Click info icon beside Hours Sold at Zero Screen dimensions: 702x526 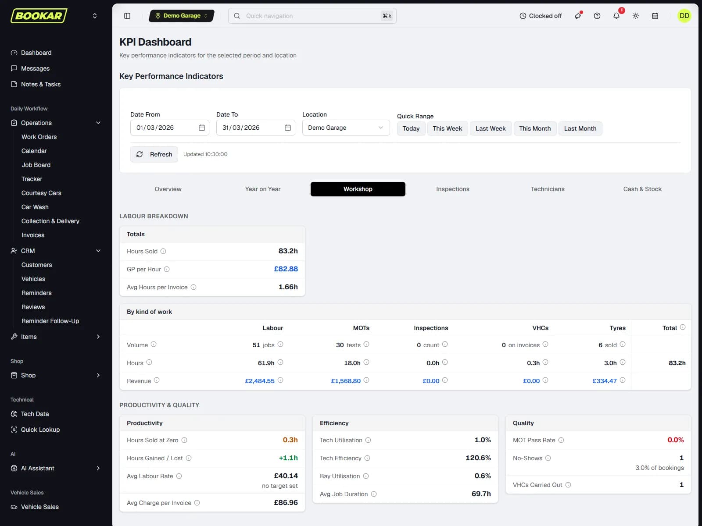pyautogui.click(x=184, y=440)
